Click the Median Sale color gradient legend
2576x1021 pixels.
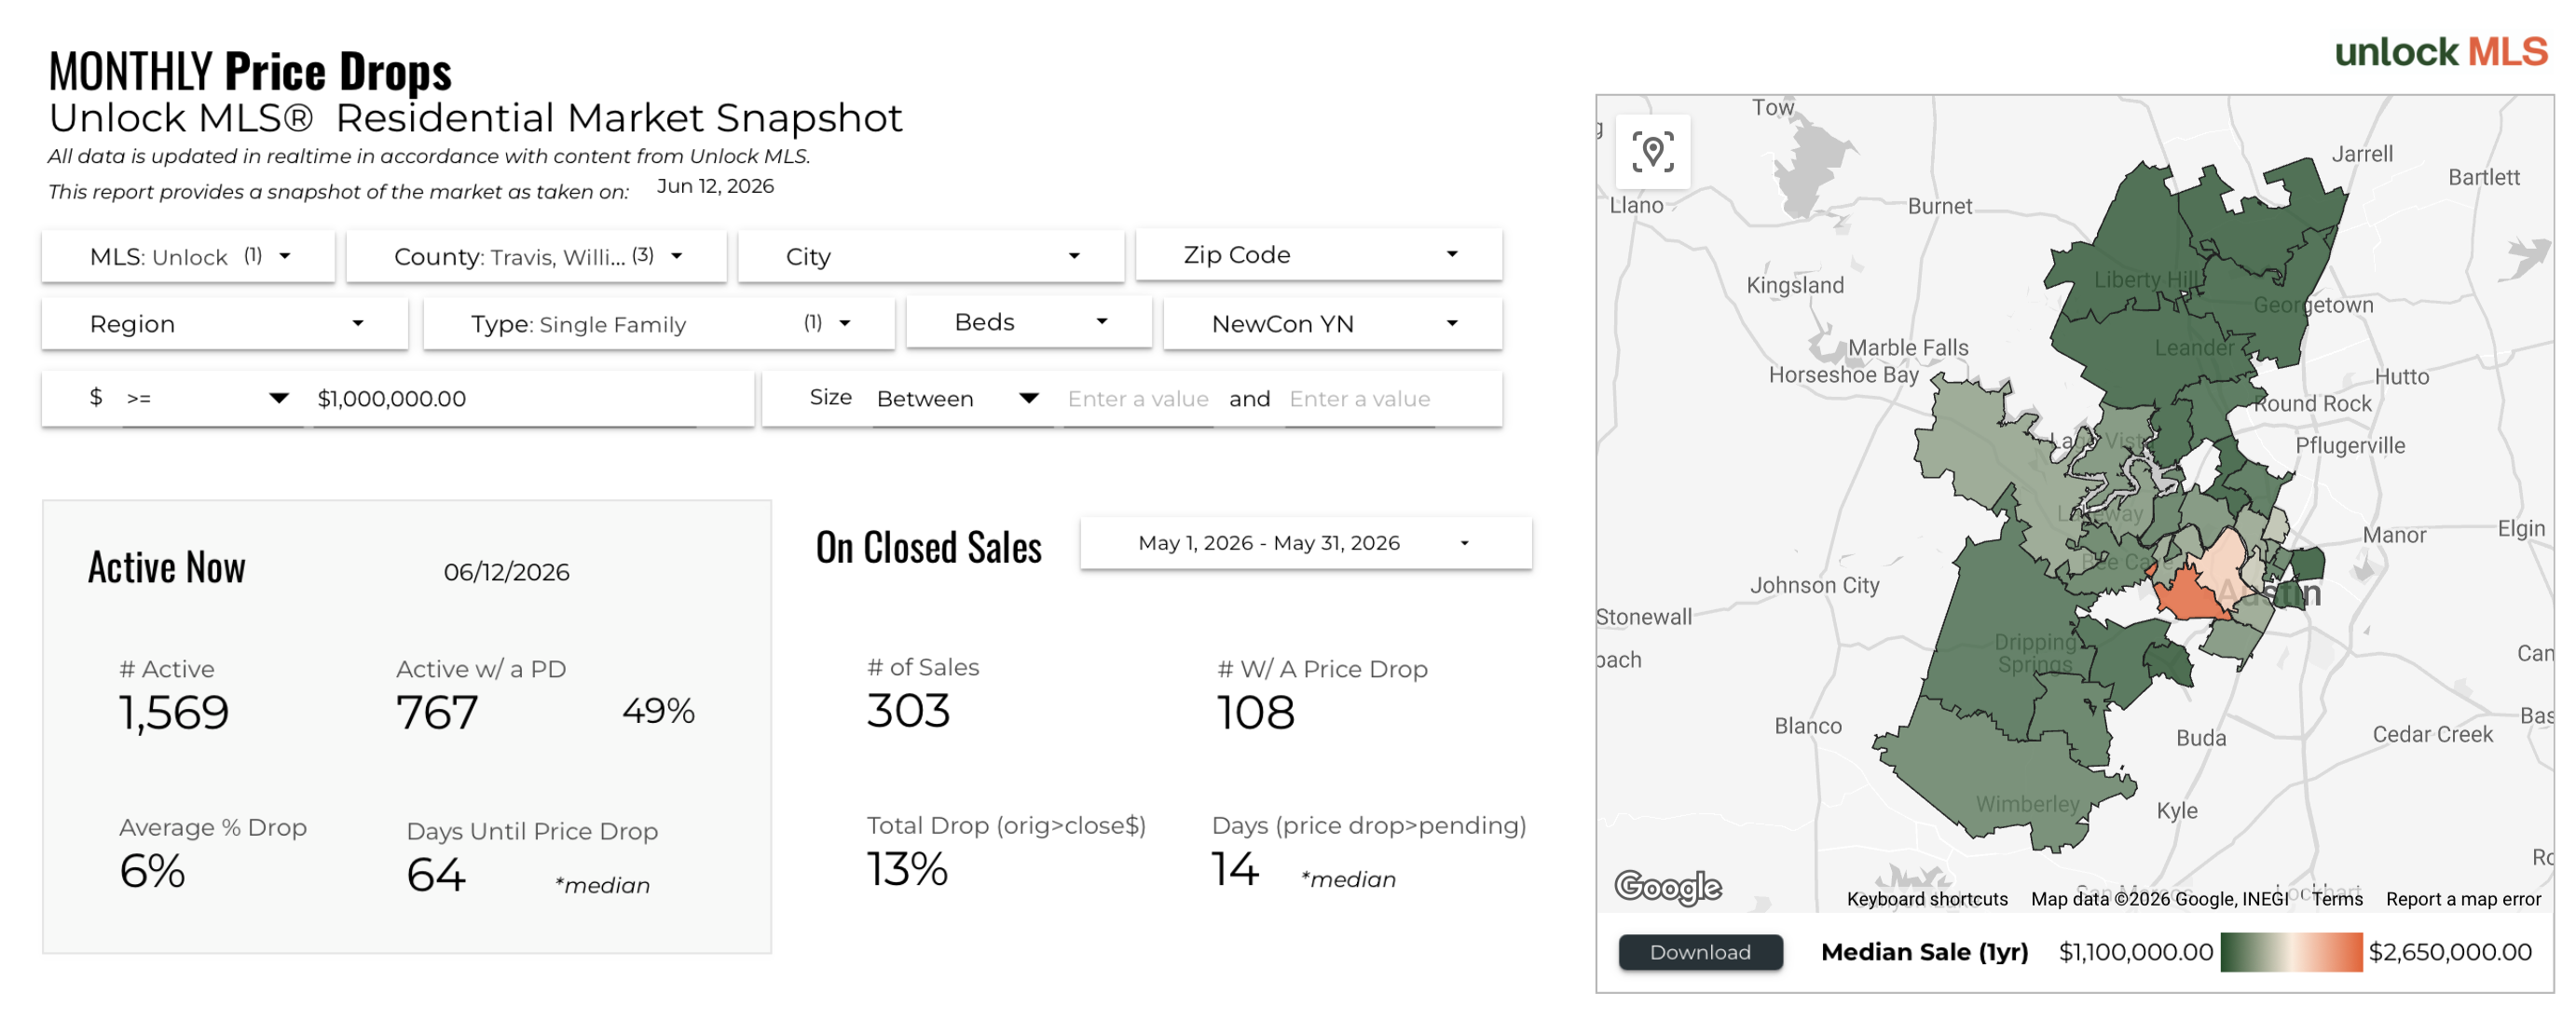[2291, 951]
